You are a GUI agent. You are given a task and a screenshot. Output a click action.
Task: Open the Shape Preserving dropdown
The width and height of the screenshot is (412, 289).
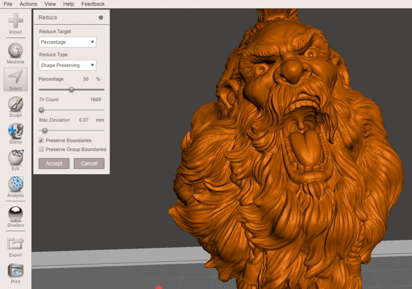point(67,65)
